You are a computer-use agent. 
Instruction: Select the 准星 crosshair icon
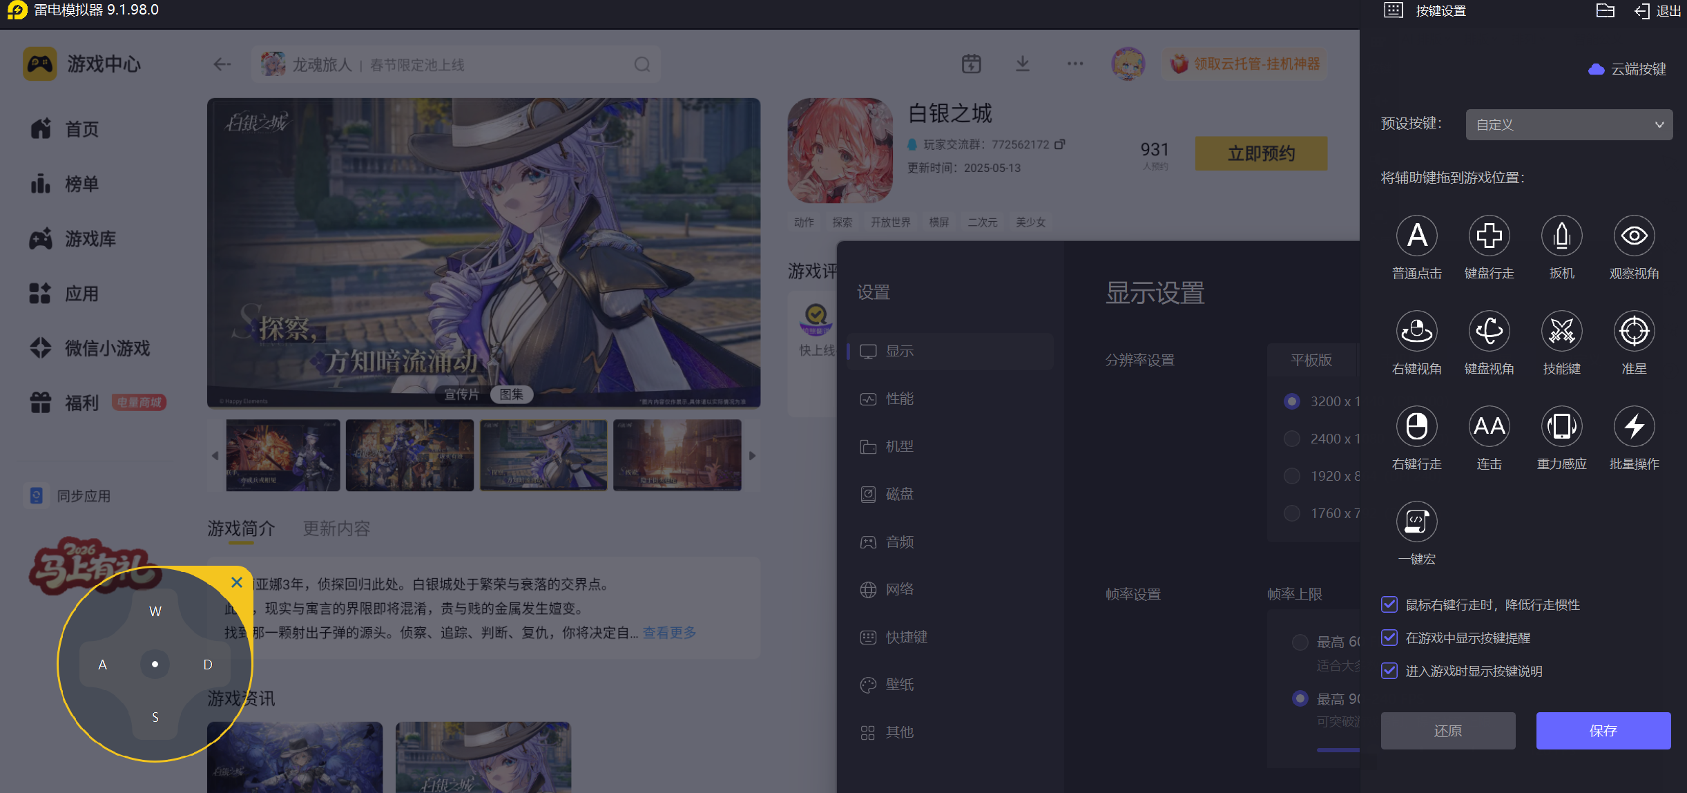pyautogui.click(x=1634, y=331)
